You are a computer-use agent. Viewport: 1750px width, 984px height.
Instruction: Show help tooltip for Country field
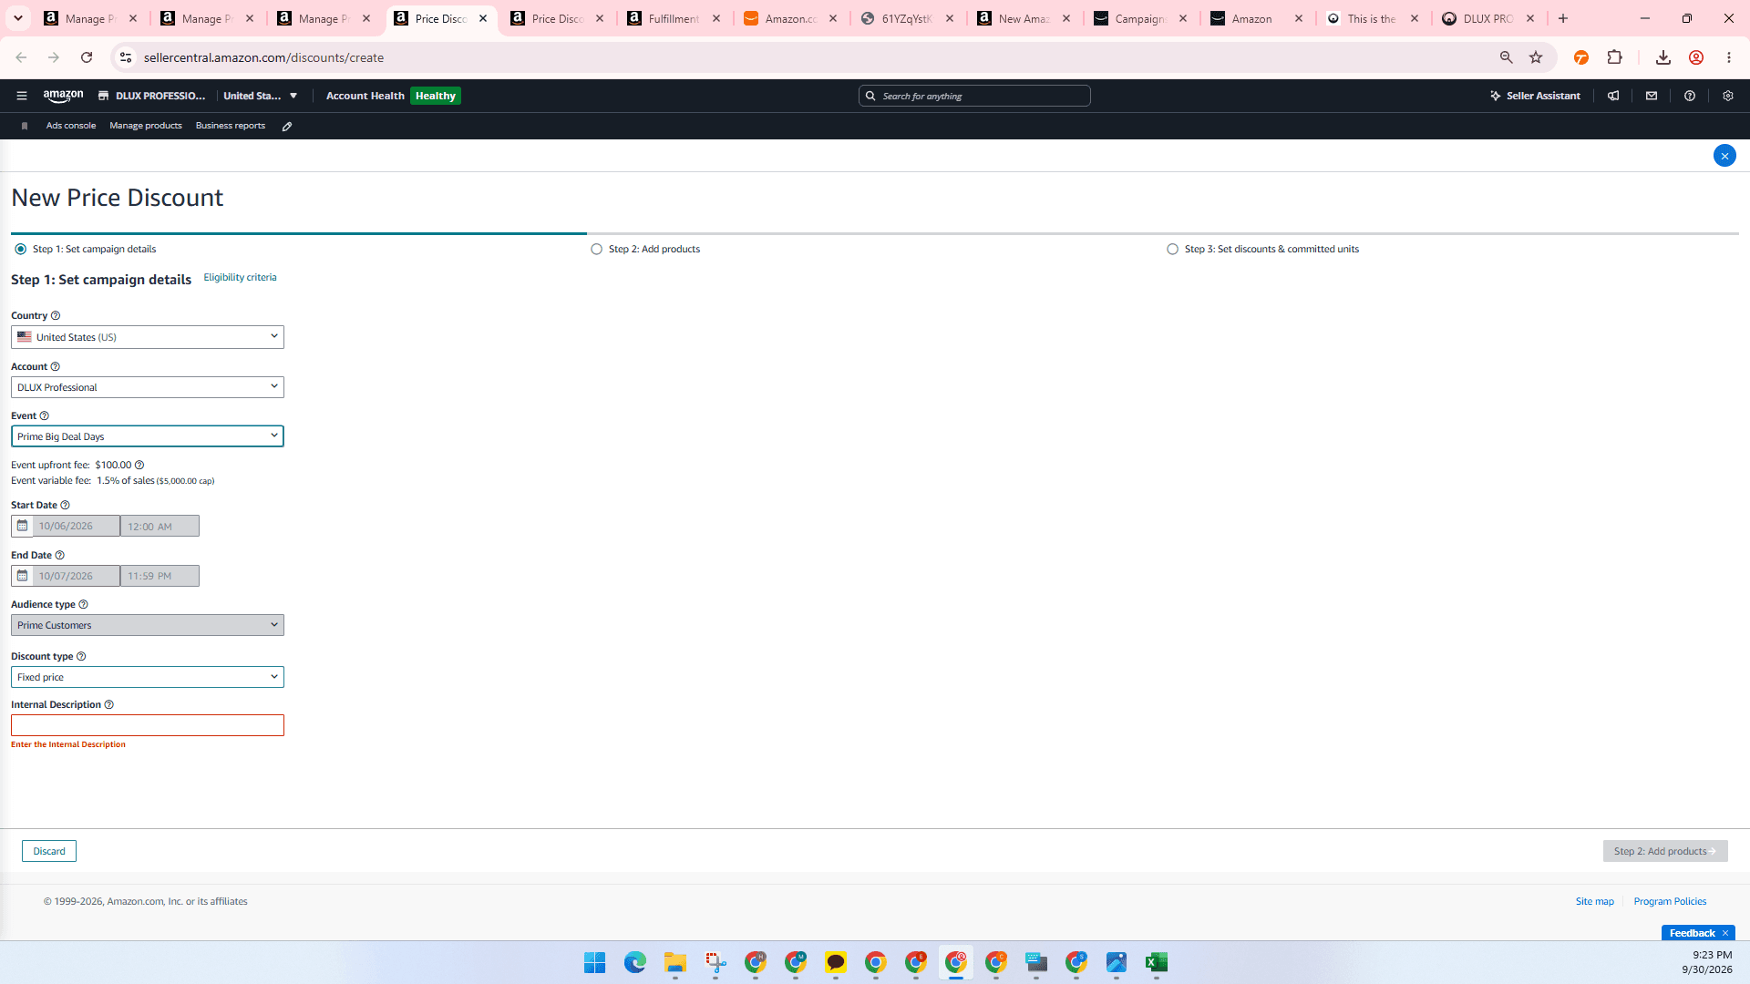[x=56, y=316]
